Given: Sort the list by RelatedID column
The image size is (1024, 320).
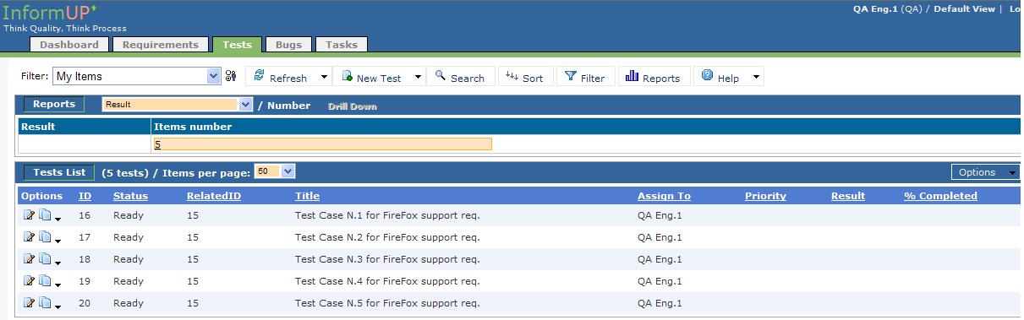Looking at the screenshot, I should pyautogui.click(x=214, y=196).
